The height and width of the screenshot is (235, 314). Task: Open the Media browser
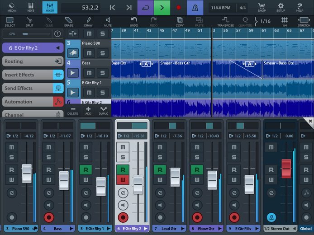[x=12, y=7]
